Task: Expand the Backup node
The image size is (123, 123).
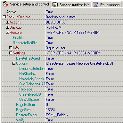Action: 7,27
